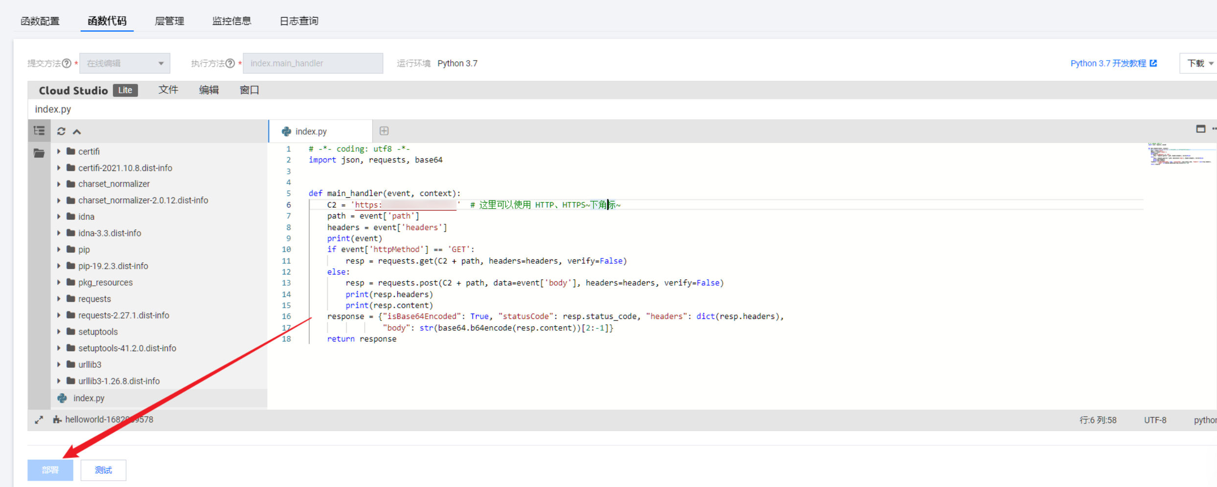This screenshot has height=487, width=1217.
Task: Maximize the editor panel icon
Action: pos(1200,129)
